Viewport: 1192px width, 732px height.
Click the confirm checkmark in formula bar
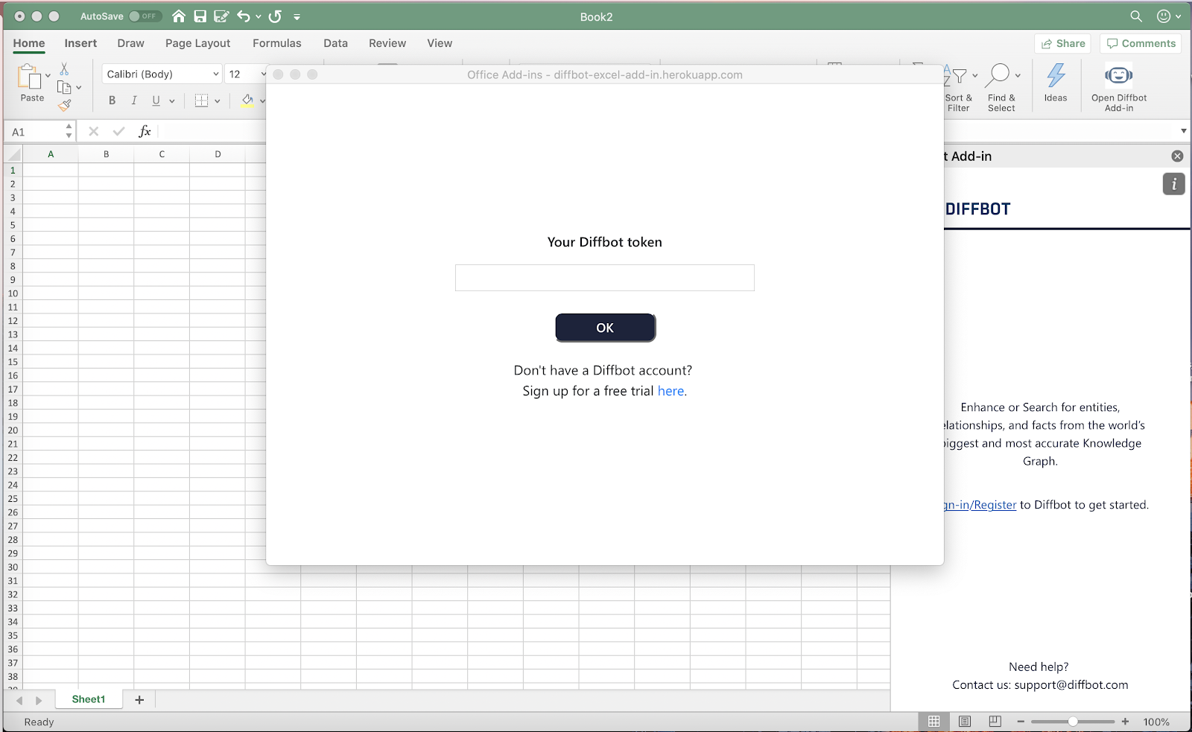click(x=118, y=132)
